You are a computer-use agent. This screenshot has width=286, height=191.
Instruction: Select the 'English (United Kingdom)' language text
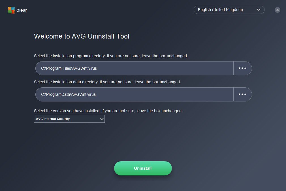[220, 10]
